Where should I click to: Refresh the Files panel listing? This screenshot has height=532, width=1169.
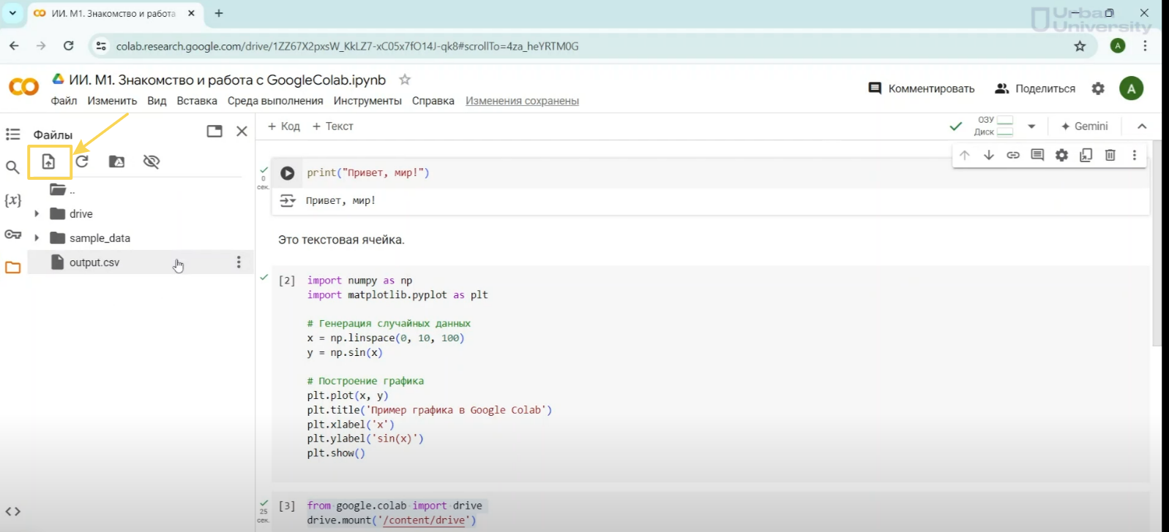(82, 161)
